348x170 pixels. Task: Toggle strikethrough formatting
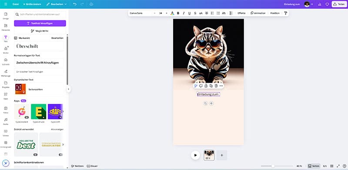195,14
